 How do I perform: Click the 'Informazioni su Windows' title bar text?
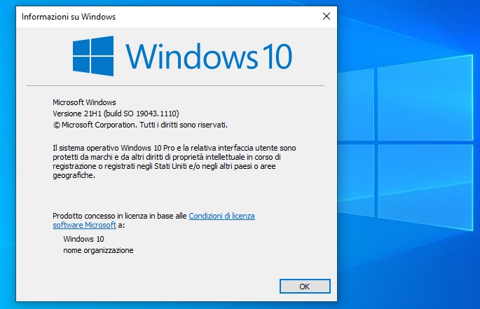(x=69, y=17)
